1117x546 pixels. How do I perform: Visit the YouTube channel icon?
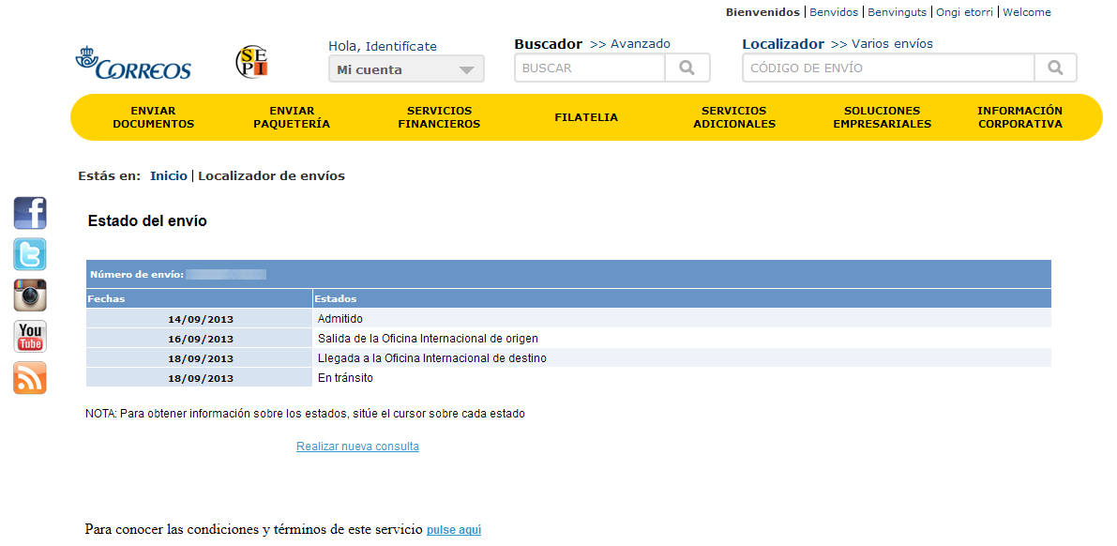[29, 337]
